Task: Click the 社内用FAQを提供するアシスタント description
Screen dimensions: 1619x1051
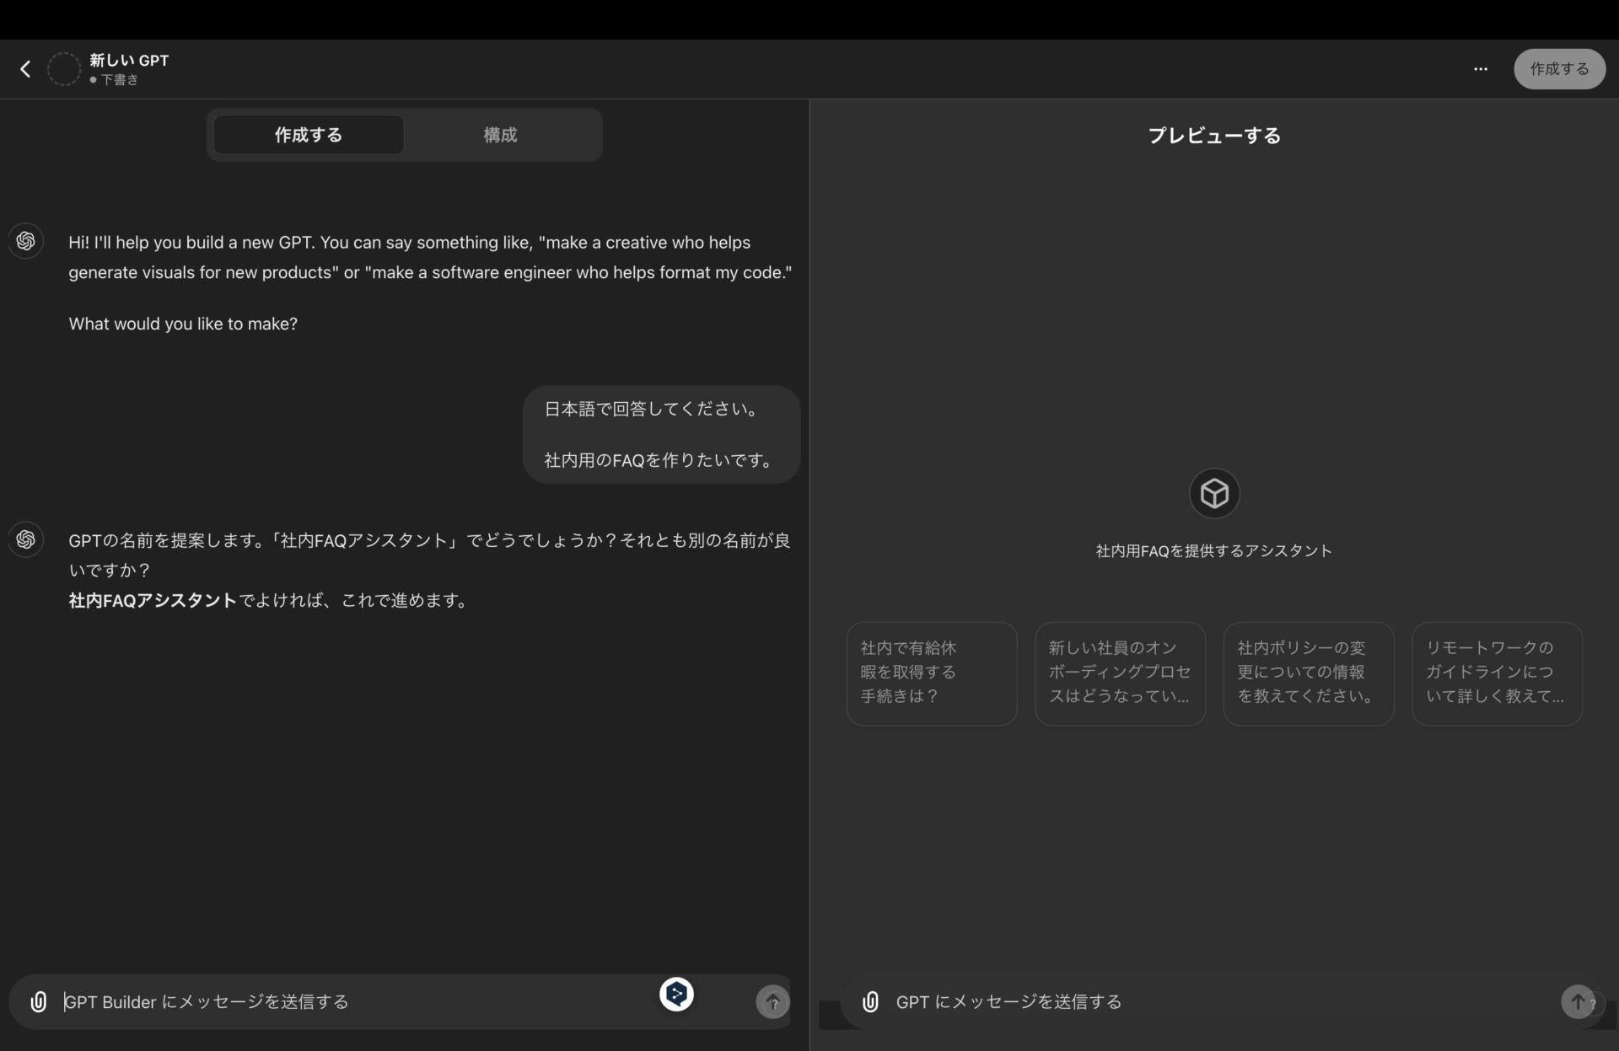Action: [1214, 551]
